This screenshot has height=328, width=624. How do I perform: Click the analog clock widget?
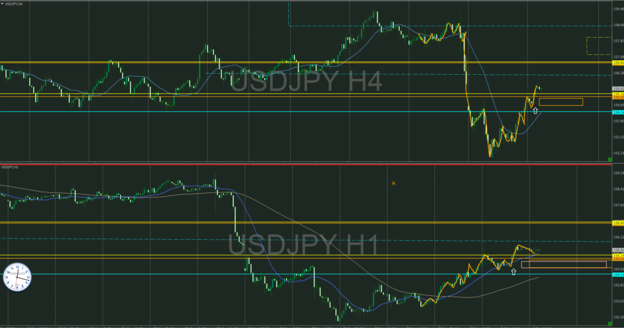click(x=17, y=277)
